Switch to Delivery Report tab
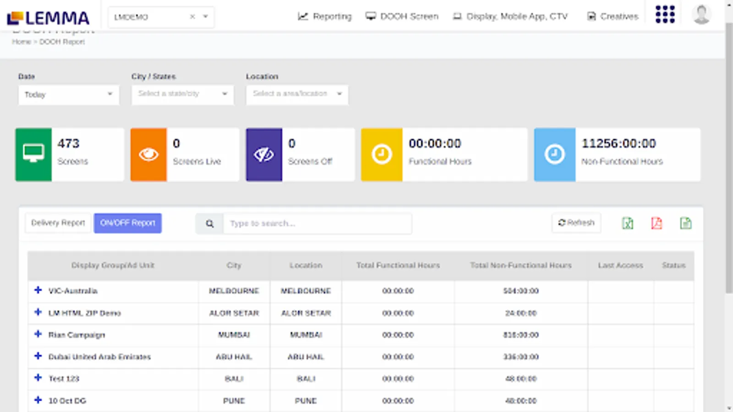This screenshot has width=733, height=412. tap(58, 223)
